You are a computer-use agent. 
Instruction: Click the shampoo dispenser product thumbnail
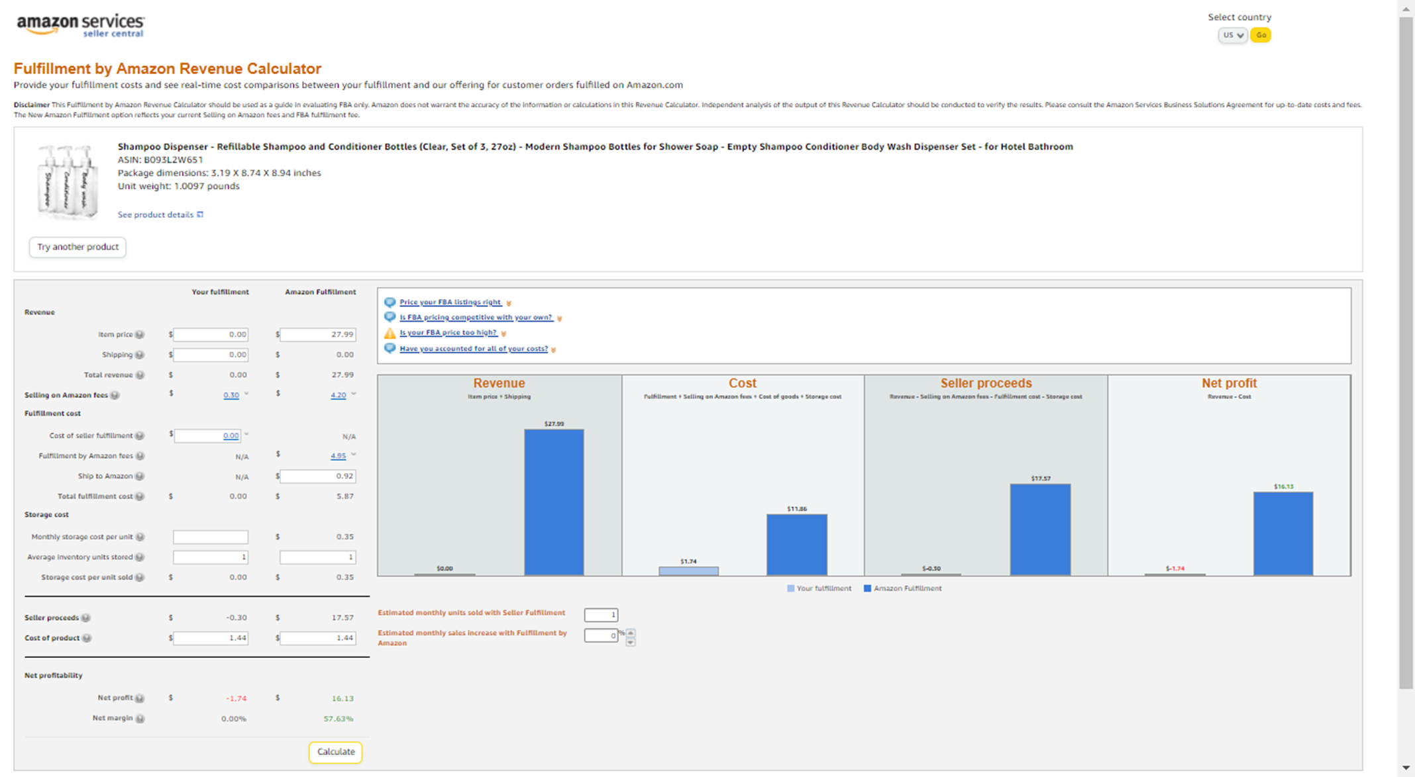tap(68, 181)
